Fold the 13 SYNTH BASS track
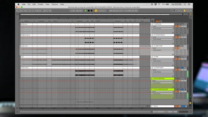Image resolution: width=208 pixels, height=117 pixels. (152, 68)
